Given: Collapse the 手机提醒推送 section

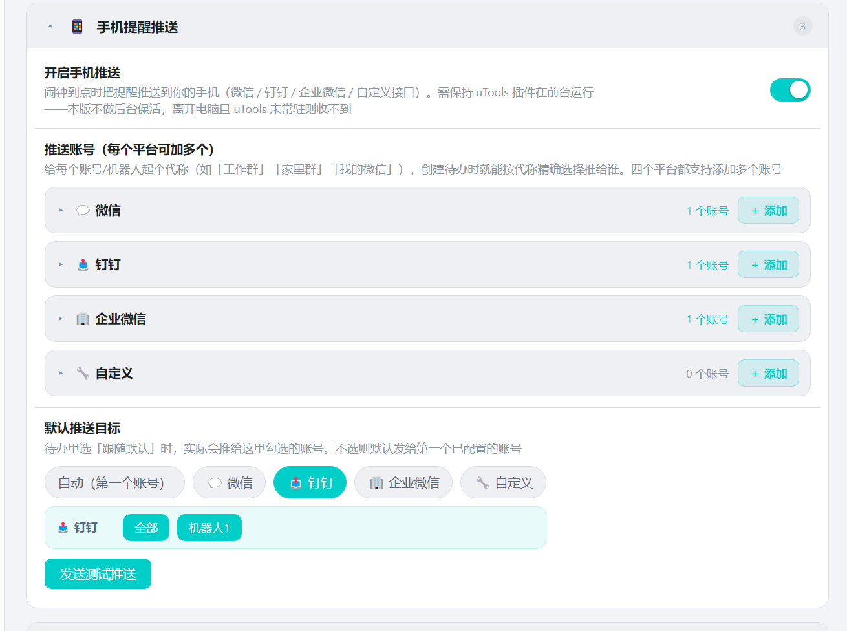Looking at the screenshot, I should click(x=50, y=27).
